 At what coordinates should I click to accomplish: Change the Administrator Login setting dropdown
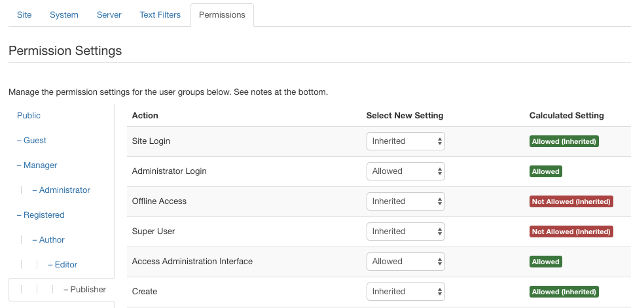pyautogui.click(x=406, y=171)
